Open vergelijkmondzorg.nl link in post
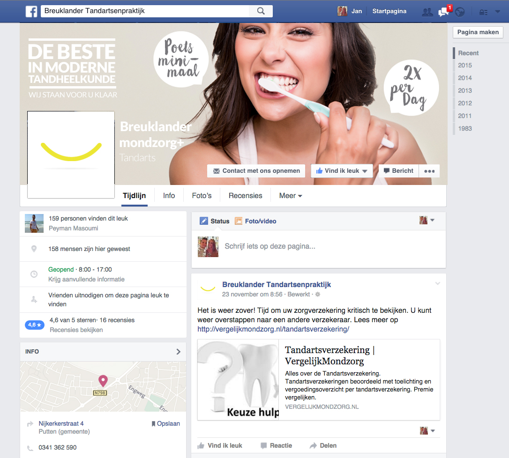The width and height of the screenshot is (509, 458). coord(273,329)
